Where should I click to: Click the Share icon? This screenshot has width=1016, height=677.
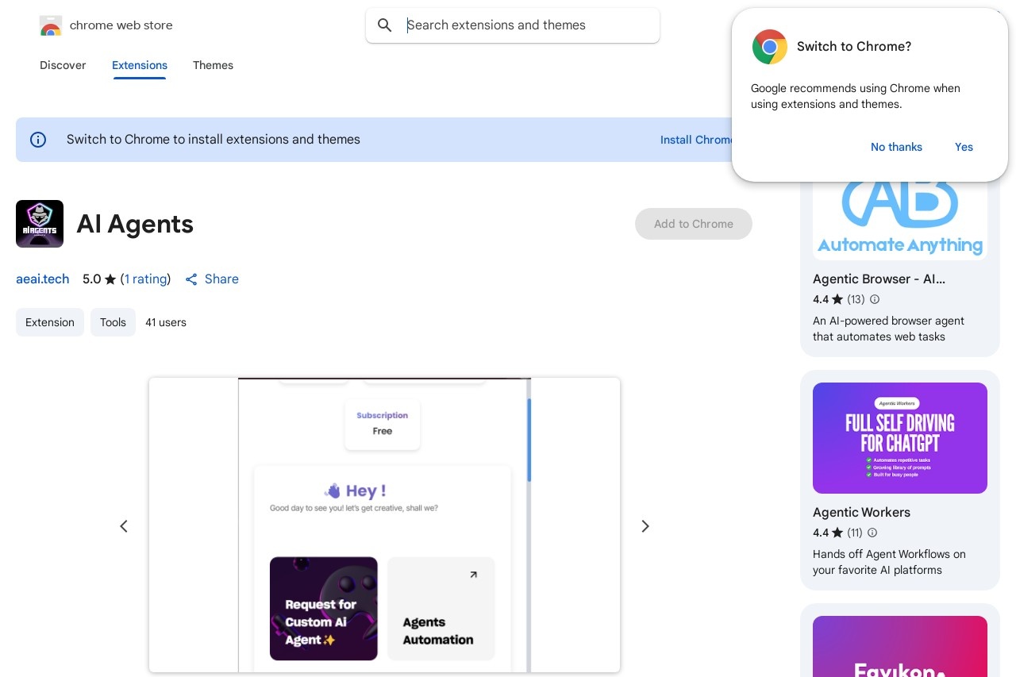pyautogui.click(x=191, y=279)
